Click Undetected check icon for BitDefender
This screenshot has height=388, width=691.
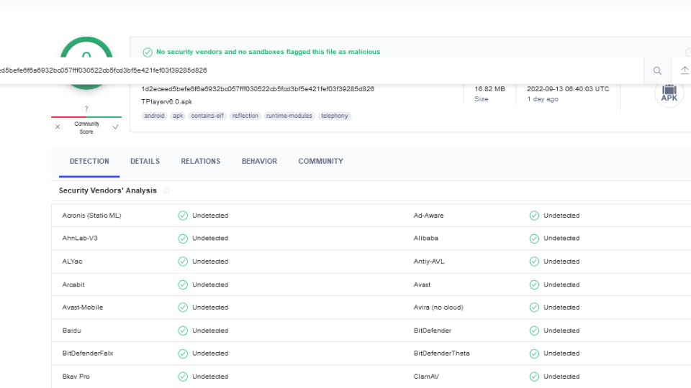pyautogui.click(x=534, y=331)
